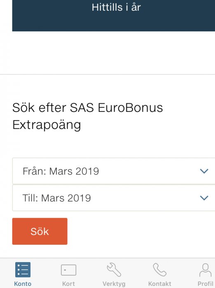The image size is (215, 288).
Task: Switch to the Verktyg tab label
Action: [x=114, y=284]
